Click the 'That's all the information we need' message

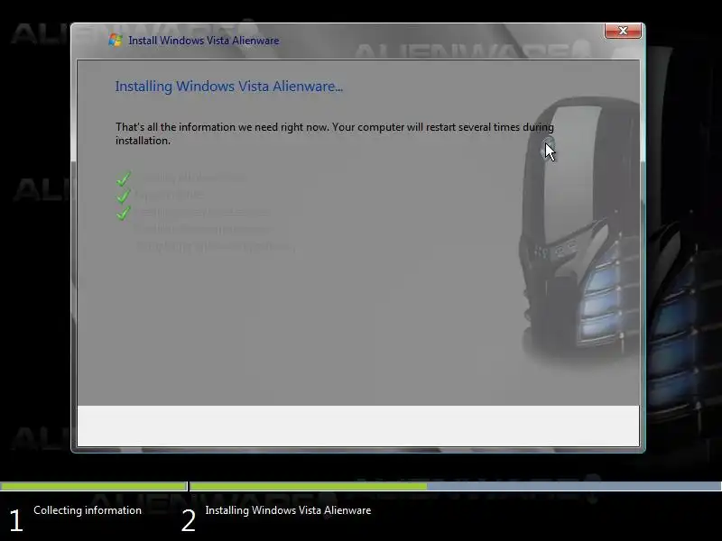(335, 133)
